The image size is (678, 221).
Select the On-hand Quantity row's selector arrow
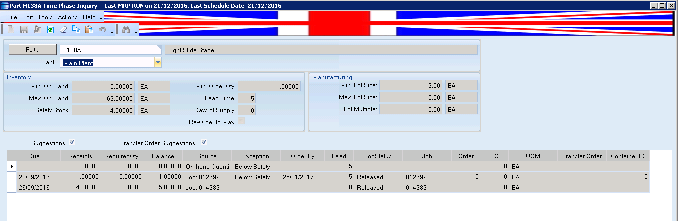tap(12, 166)
